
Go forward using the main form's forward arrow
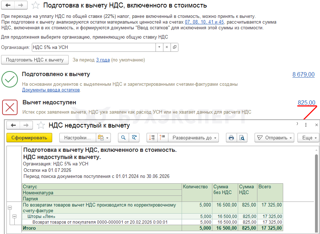(21, 5)
